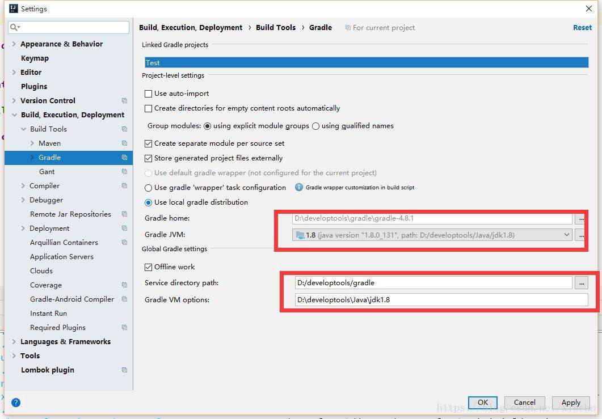Viewport: 602px width, 419px height.
Task: Click the Service directory path field
Action: tap(433, 283)
